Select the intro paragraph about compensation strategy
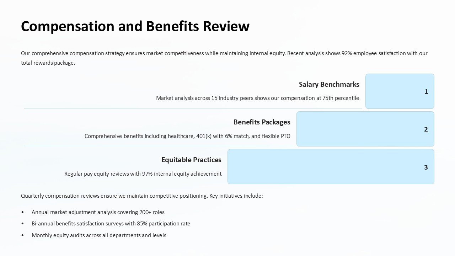 pos(224,58)
